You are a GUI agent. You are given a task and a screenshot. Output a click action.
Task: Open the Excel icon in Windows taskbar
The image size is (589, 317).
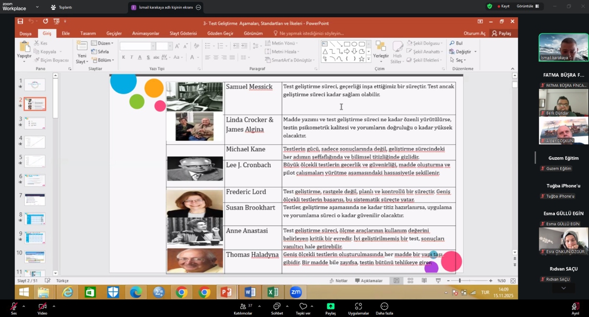[x=273, y=292]
